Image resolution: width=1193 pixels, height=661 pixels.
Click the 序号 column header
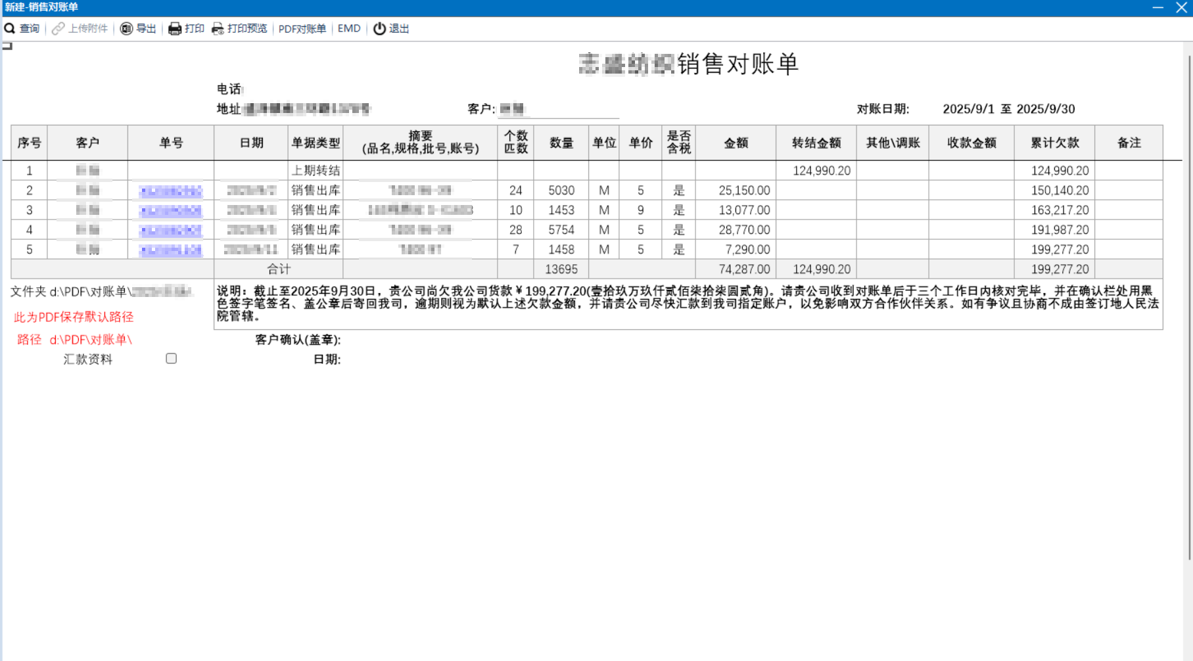point(29,142)
